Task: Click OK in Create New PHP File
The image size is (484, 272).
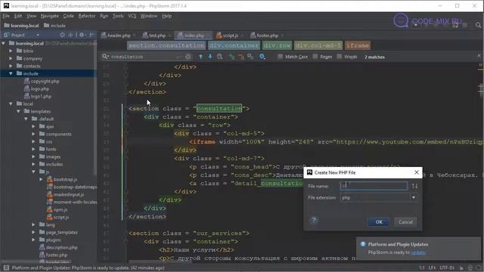Action: tap(378, 221)
